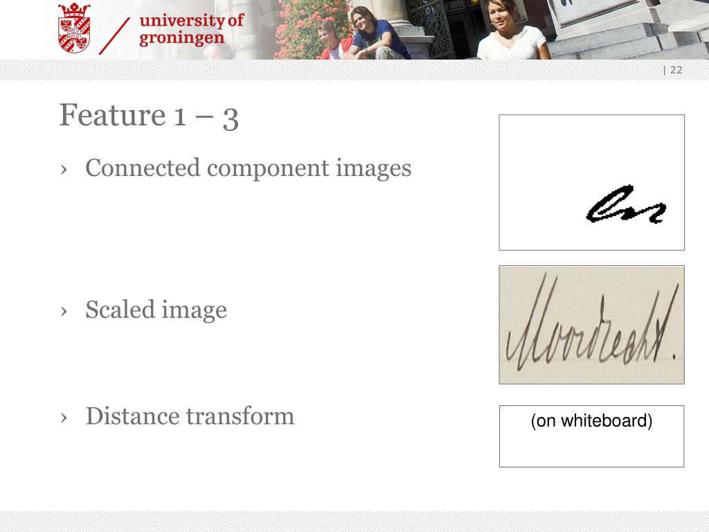Click the chevron bullet before 'Scaled image'

(x=64, y=311)
